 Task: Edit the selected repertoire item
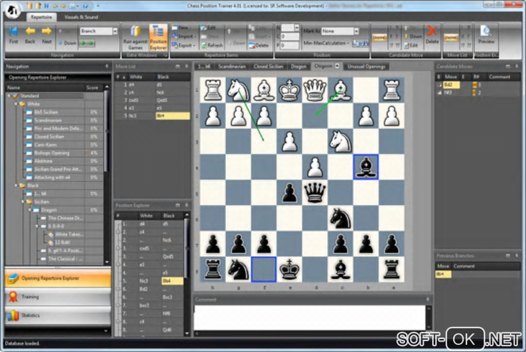(x=209, y=27)
